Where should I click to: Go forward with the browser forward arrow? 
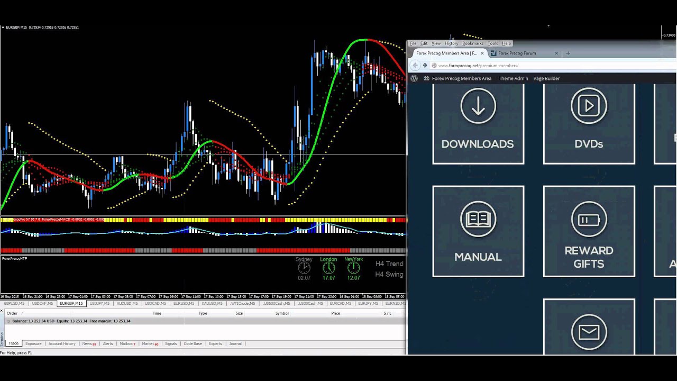[x=425, y=66]
